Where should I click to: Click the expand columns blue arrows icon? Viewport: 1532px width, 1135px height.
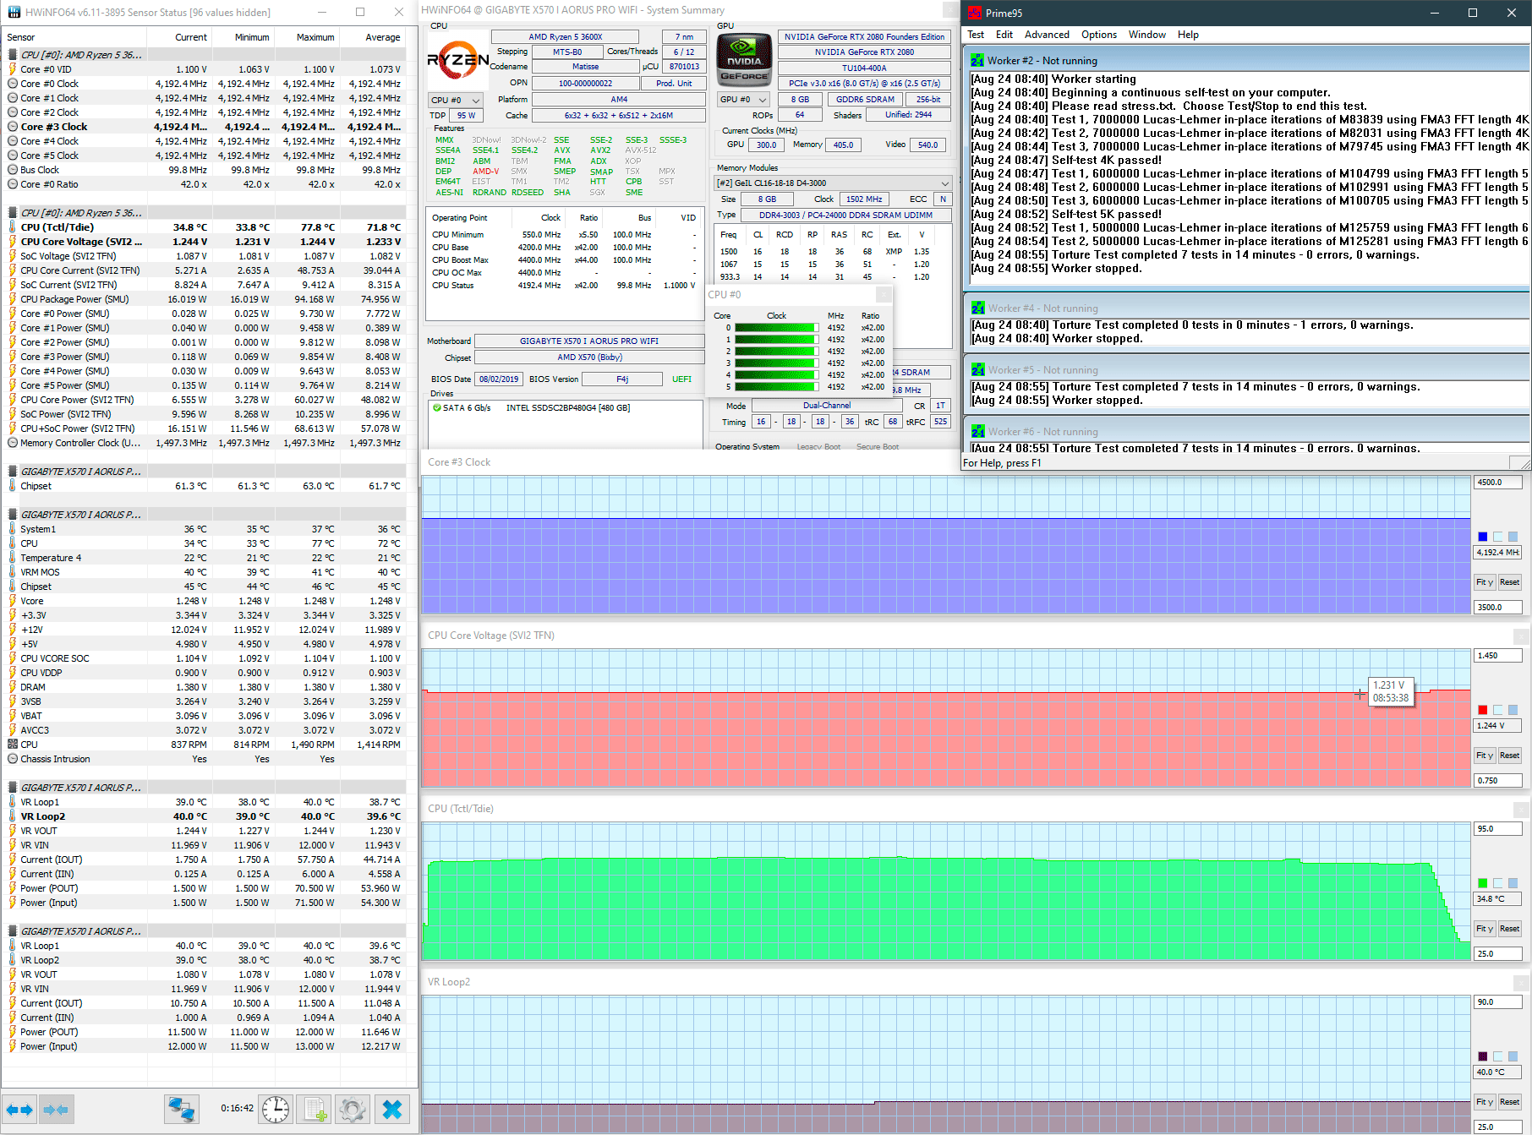pyautogui.click(x=19, y=1109)
